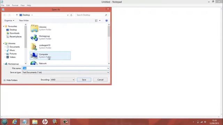This screenshot has width=223, height=125.
Task: Click the Cancel button
Action: click(x=100, y=80)
